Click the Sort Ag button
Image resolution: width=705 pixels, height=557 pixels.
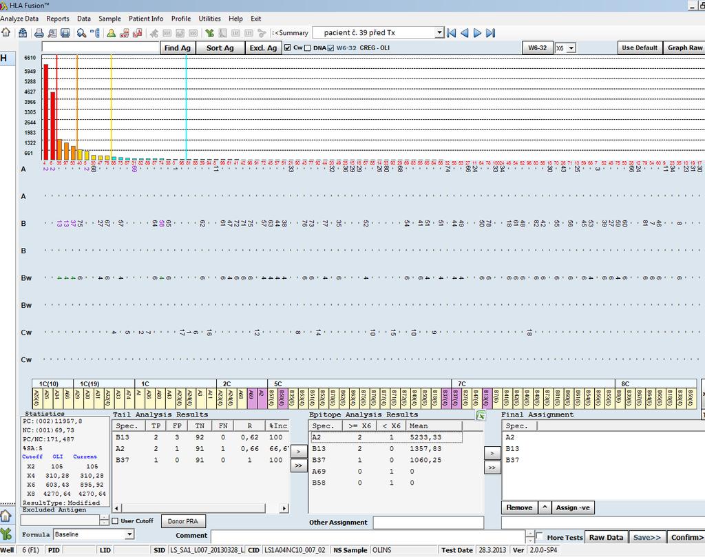click(x=220, y=48)
